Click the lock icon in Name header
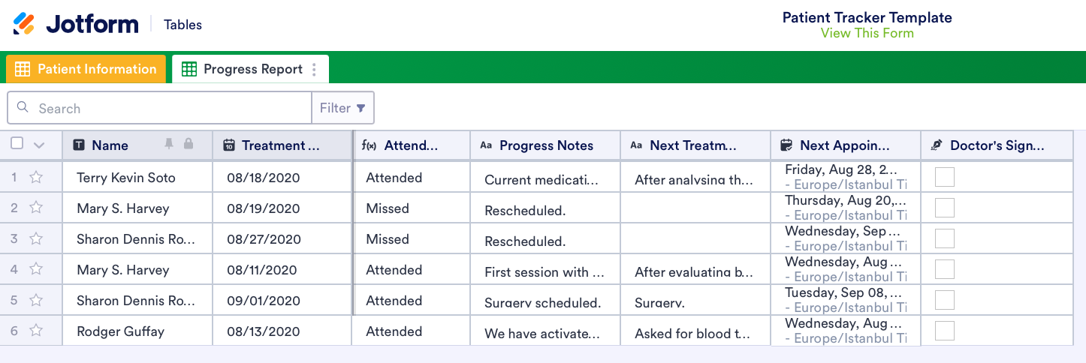Screen dimensions: 1086x363 pos(188,144)
